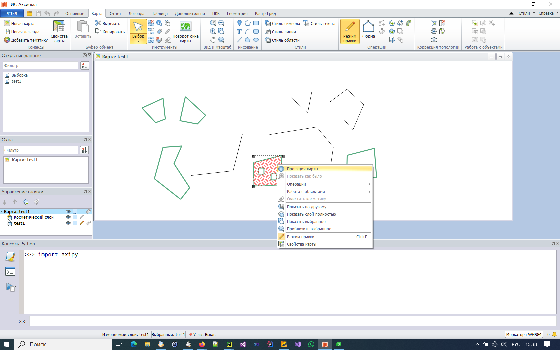Click the add layer icon

[26, 202]
